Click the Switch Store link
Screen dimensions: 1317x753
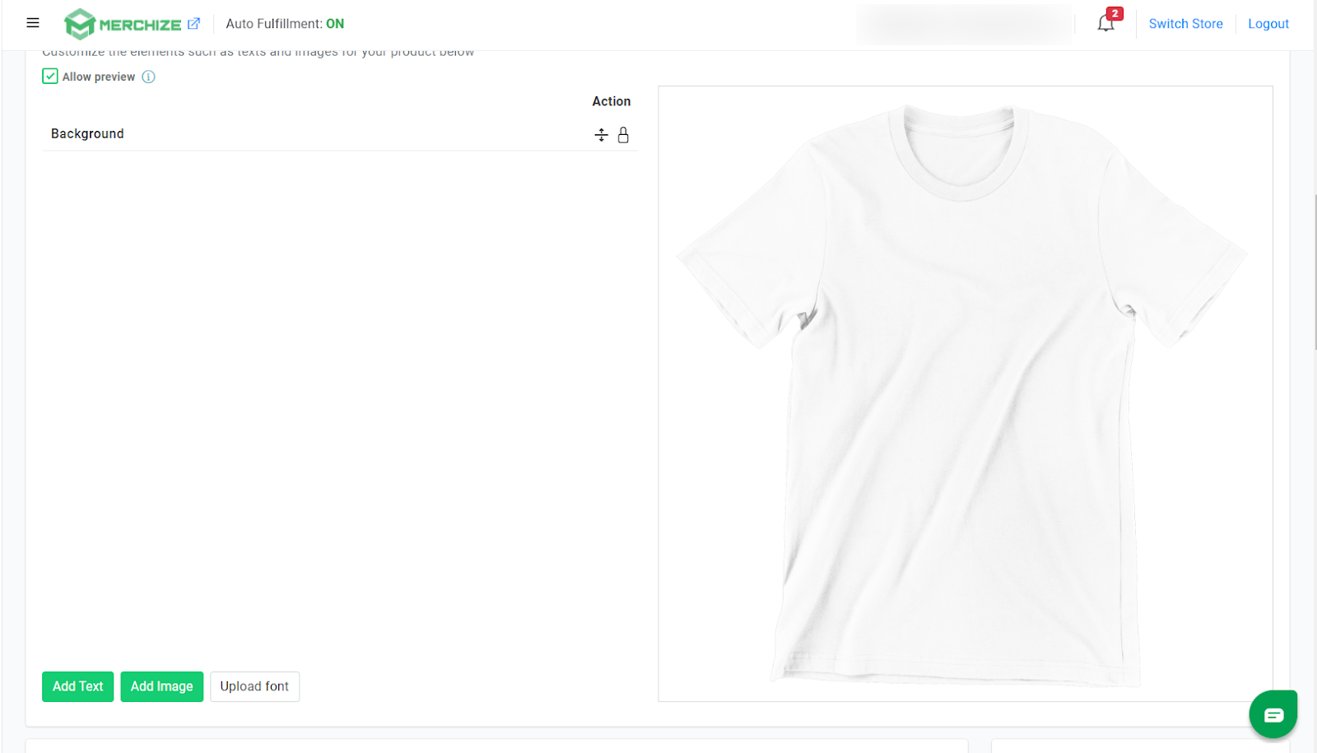1185,24
